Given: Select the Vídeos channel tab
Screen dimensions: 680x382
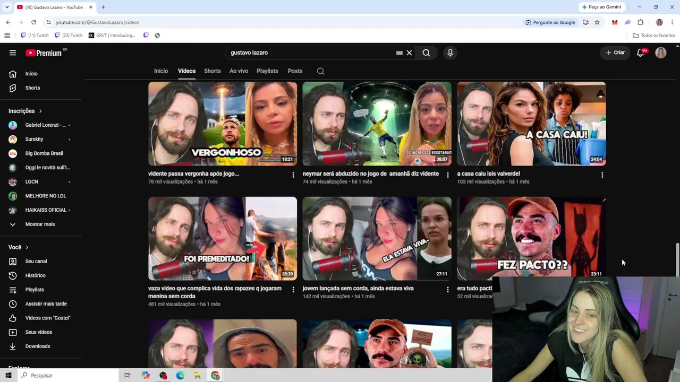Looking at the screenshot, I should tap(186, 71).
